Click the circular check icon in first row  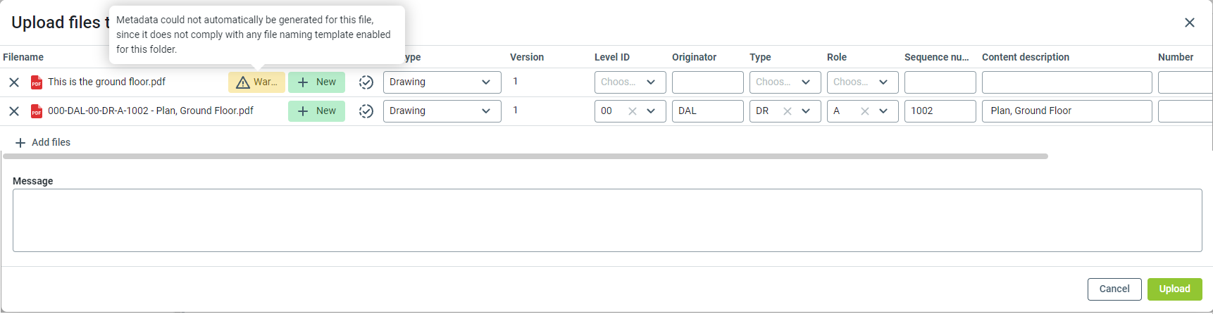[366, 82]
